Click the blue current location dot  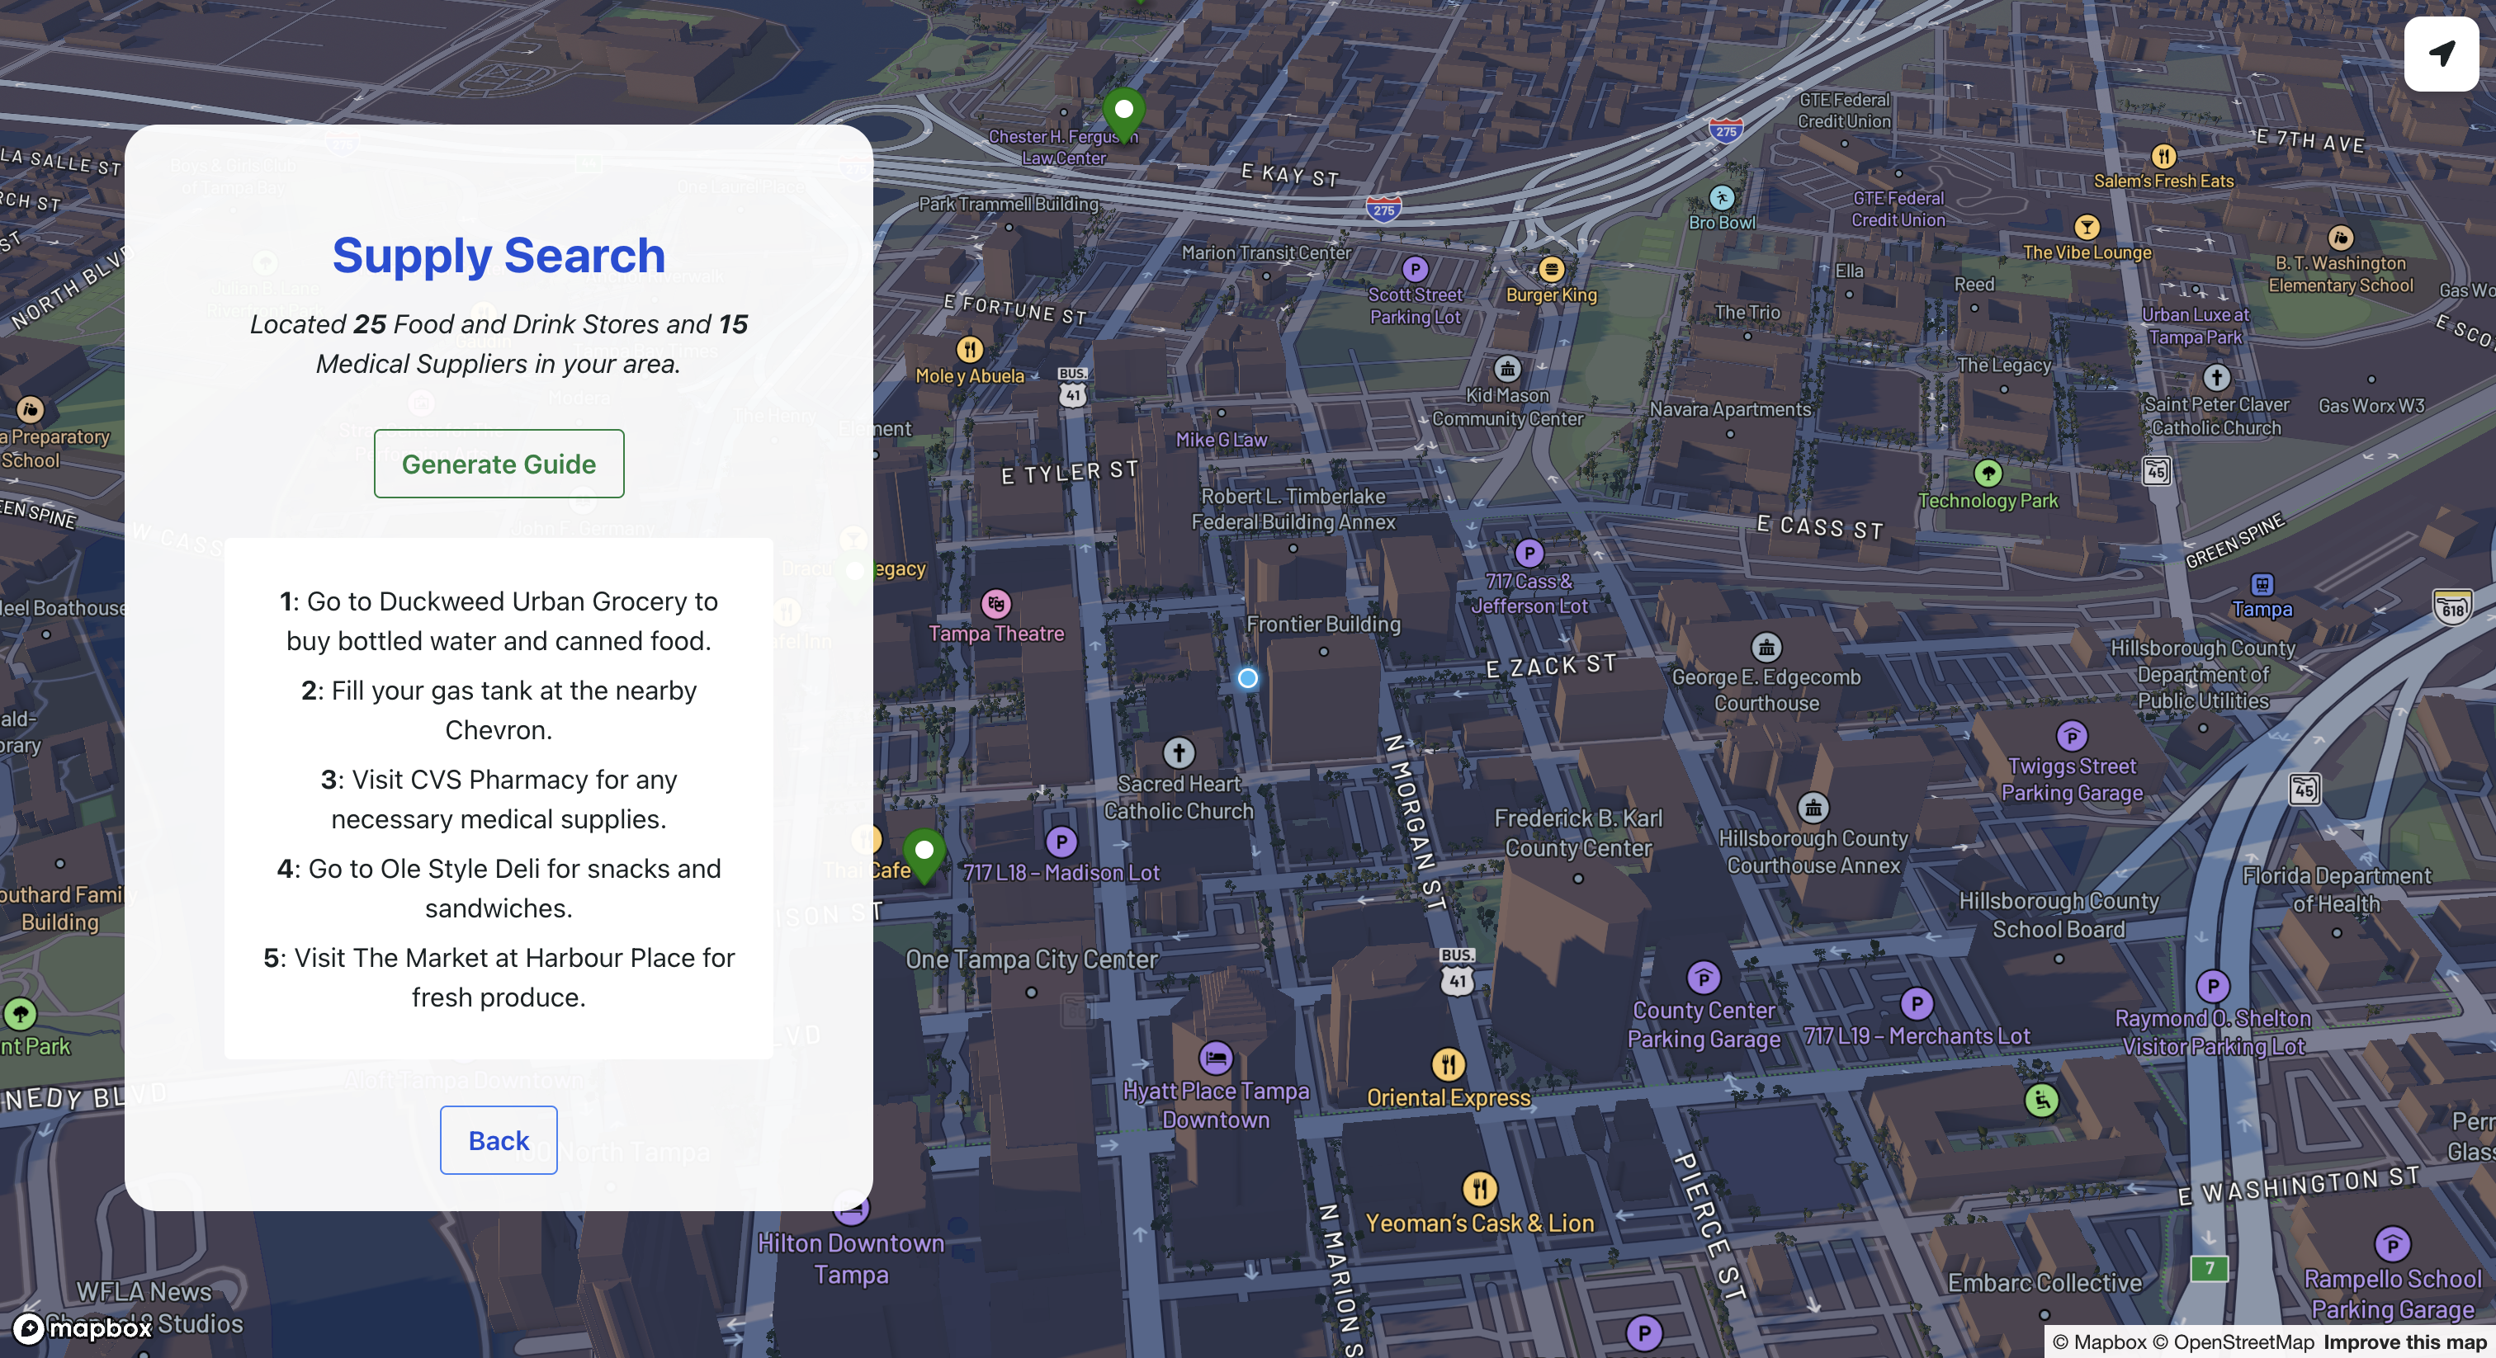[1248, 678]
